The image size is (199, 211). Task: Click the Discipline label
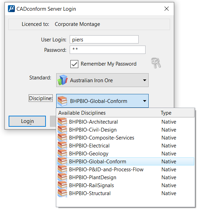point(41,98)
